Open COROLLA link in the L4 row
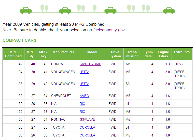Screen dimensions: 195x137 87,127
